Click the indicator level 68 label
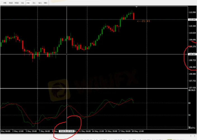This screenshot has width=197, height=140. point(189,103)
